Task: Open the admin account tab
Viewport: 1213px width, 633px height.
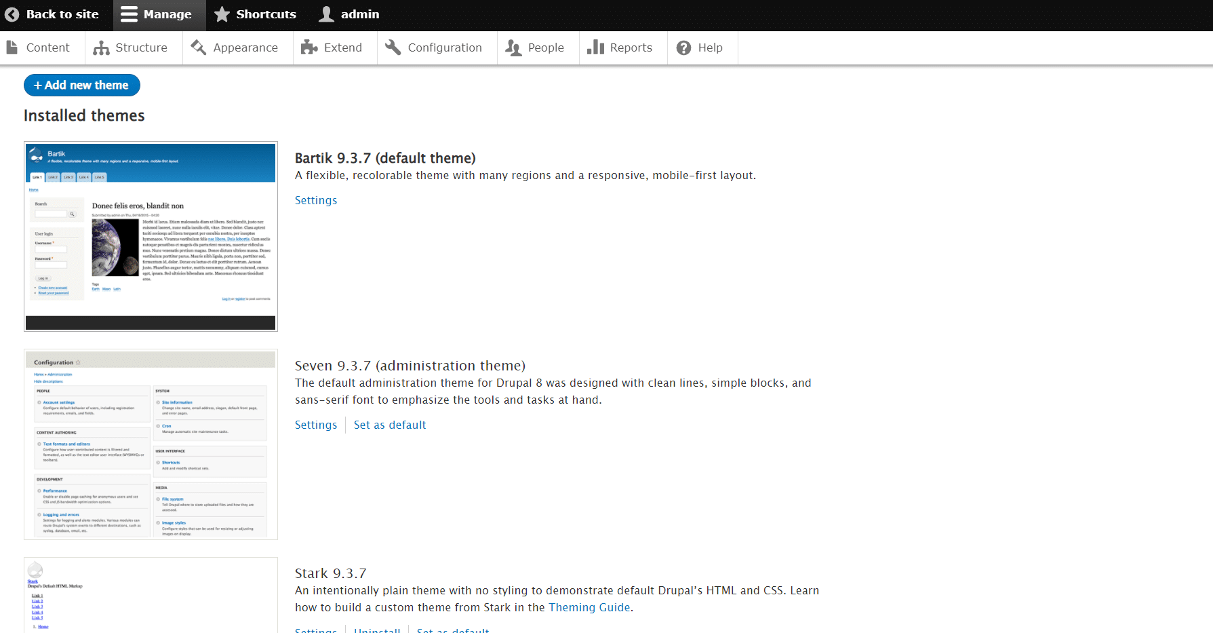Action: pyautogui.click(x=351, y=14)
